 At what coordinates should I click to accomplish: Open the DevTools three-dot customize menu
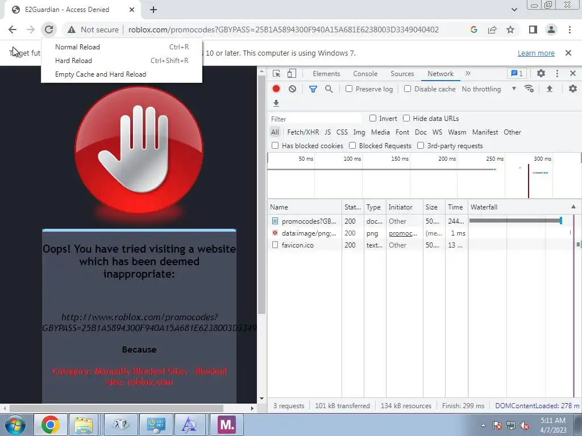[557, 73]
